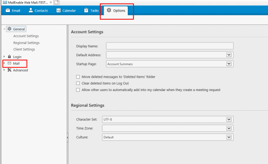268x164 pixels.
Task: Click the Contacts person icon
Action: (31, 10)
